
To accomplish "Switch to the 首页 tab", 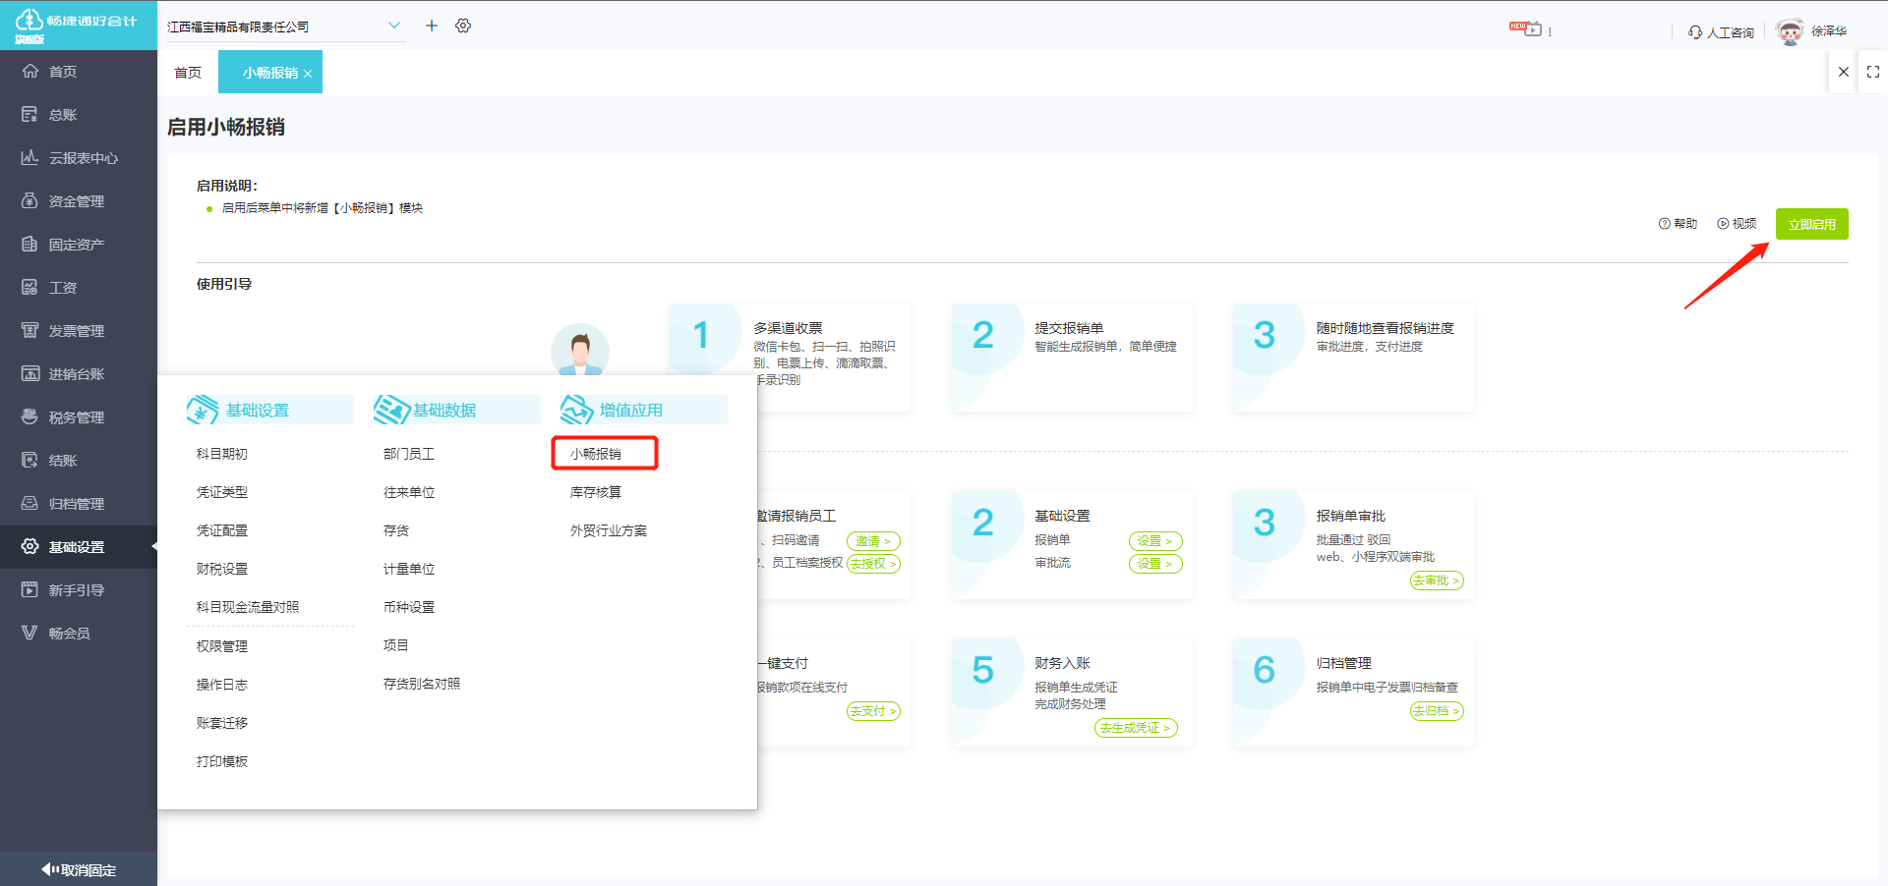I will point(188,73).
